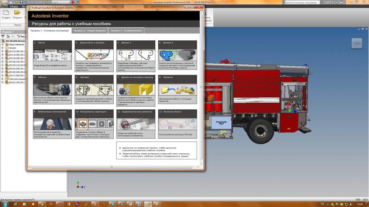
Task: Click the Save icon in quick access toolbar
Action: pyautogui.click(x=21, y=2)
